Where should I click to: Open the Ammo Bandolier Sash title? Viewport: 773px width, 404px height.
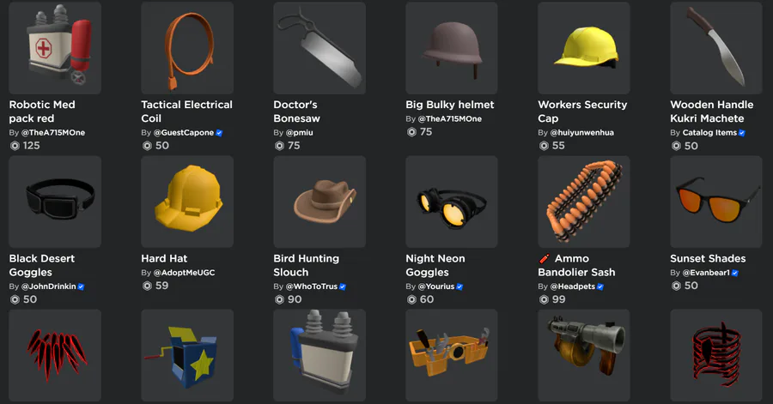pos(576,265)
